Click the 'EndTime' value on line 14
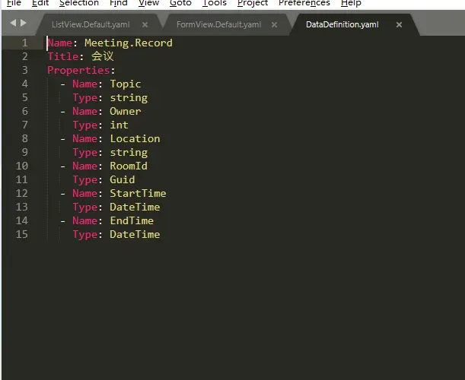465x380 pixels. pos(132,220)
